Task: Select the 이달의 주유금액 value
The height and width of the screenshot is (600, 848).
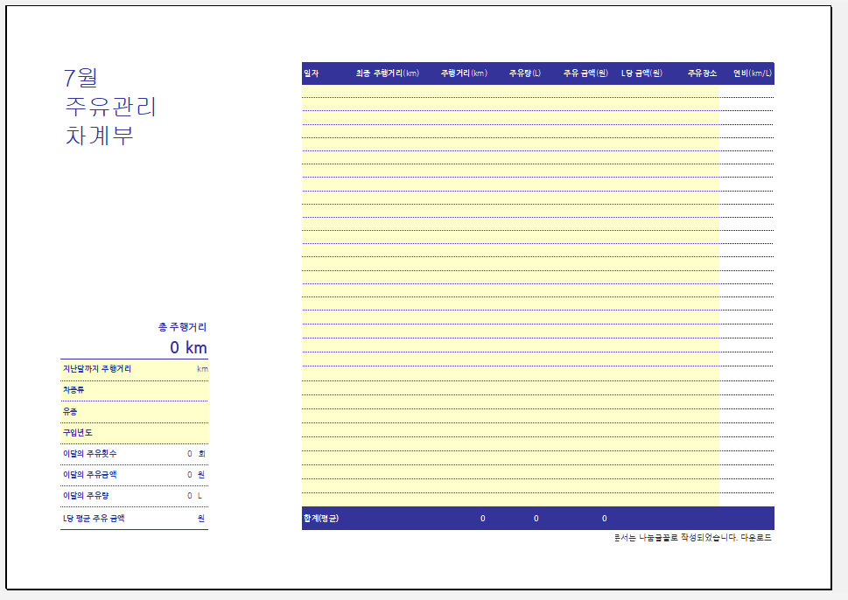Action: (x=189, y=475)
